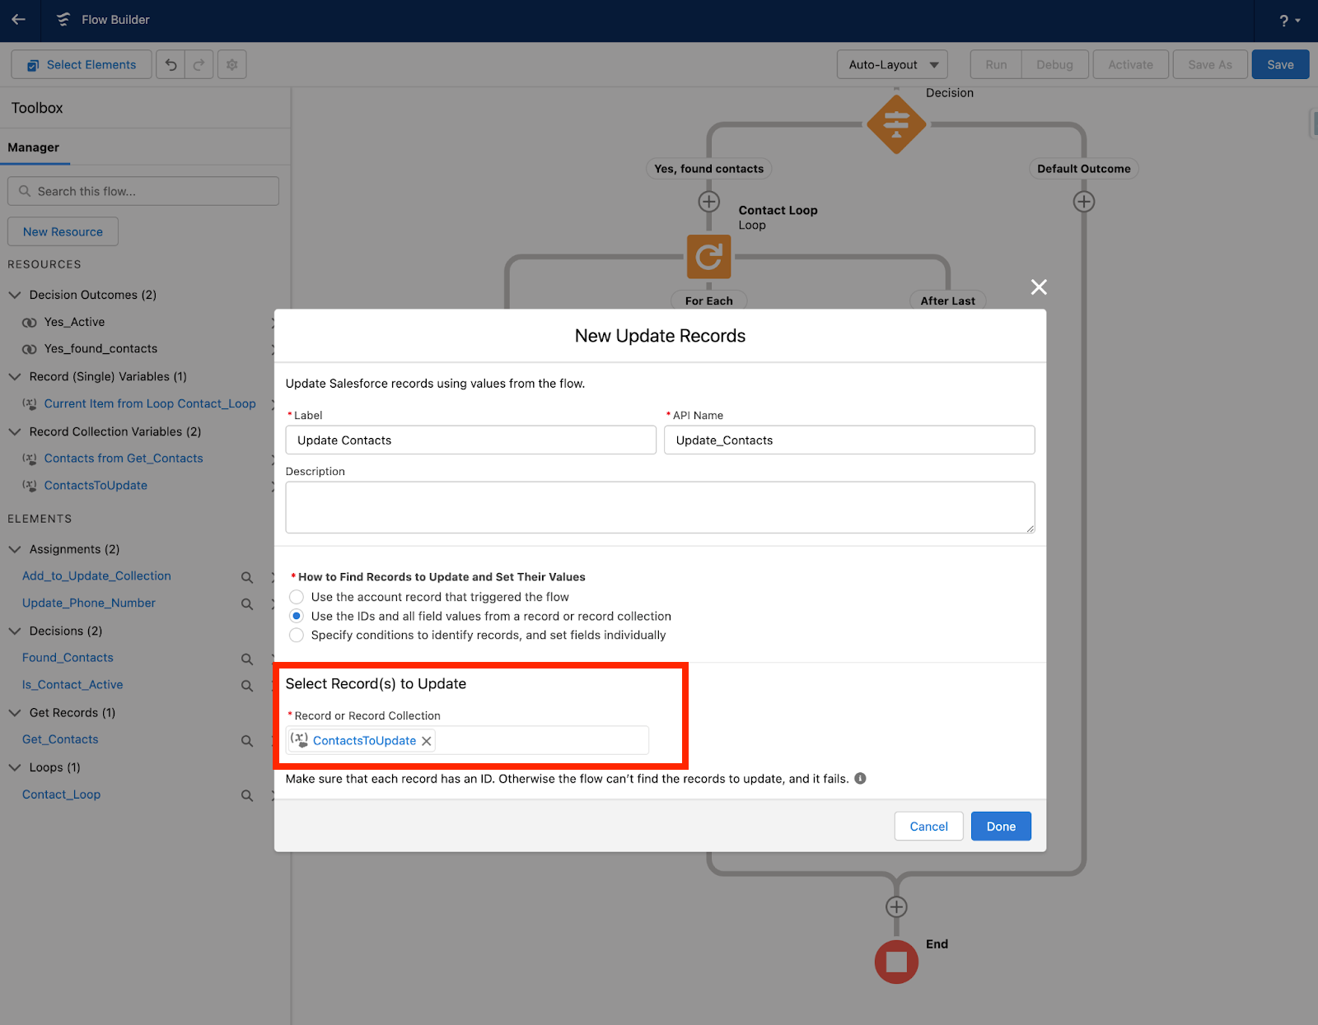The image size is (1318, 1025).
Task: Click the info icon about record IDs
Action: coord(860,778)
